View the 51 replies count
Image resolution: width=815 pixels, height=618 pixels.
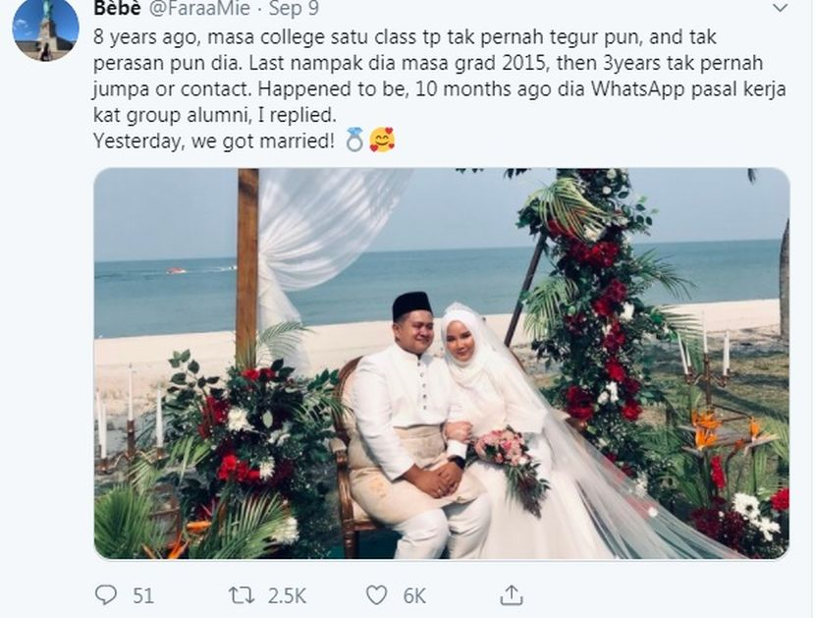tap(142, 595)
